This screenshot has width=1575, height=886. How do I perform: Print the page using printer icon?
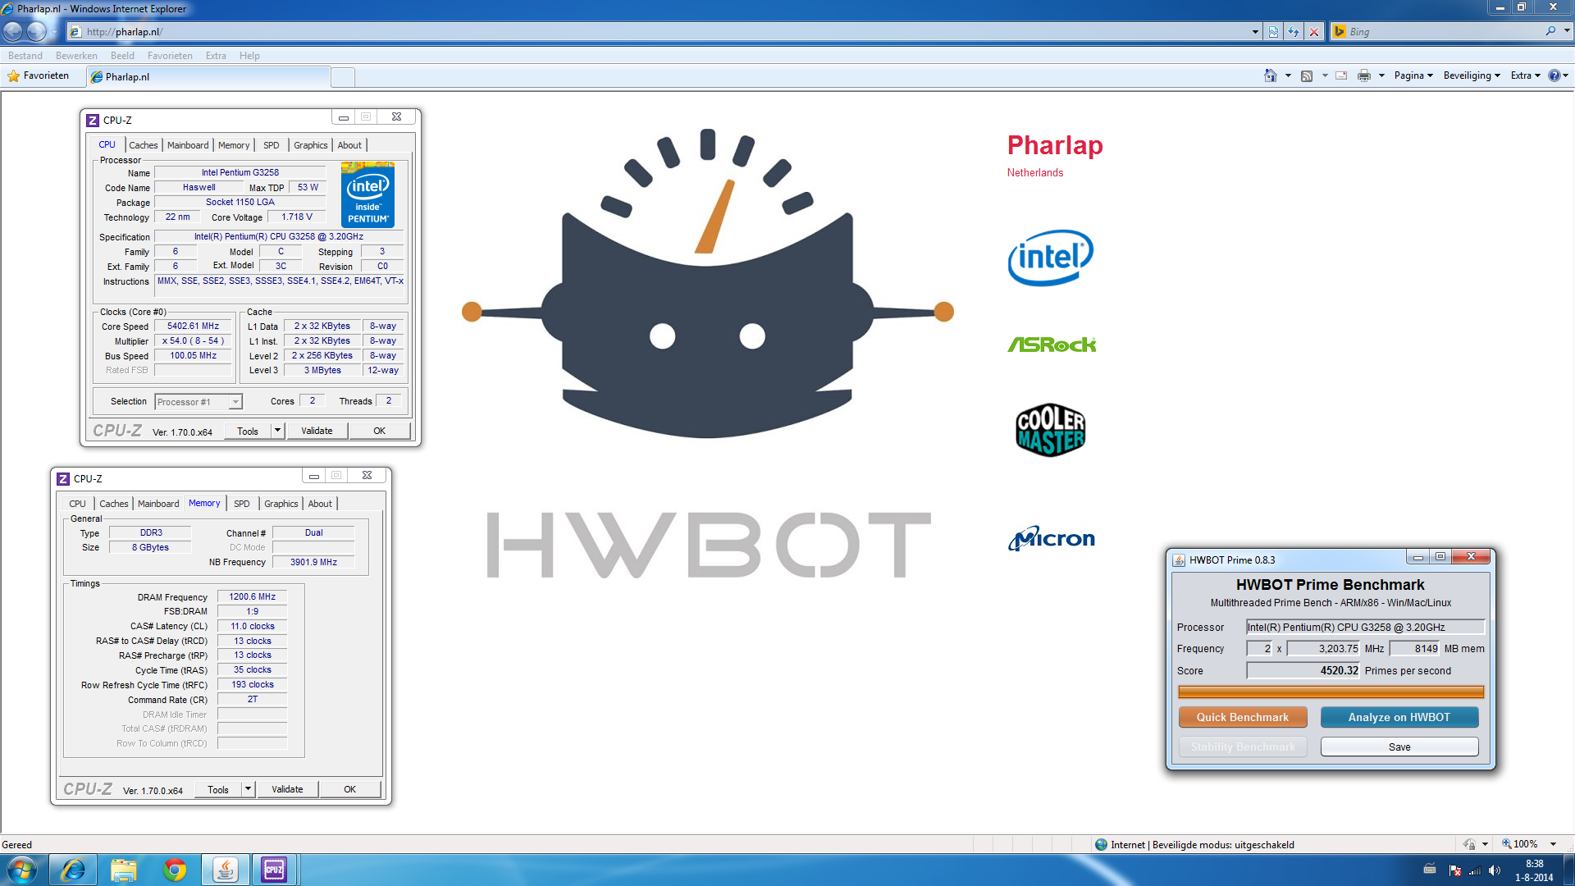point(1364,75)
